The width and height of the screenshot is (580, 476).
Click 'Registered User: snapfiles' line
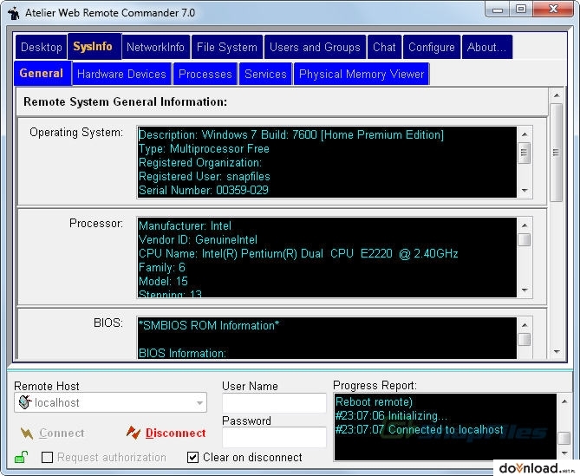point(205,176)
